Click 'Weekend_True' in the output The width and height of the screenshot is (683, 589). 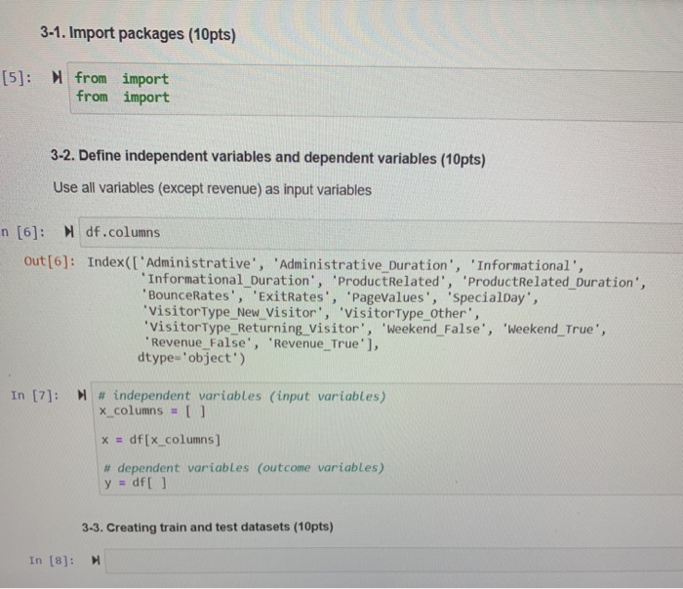point(551,329)
